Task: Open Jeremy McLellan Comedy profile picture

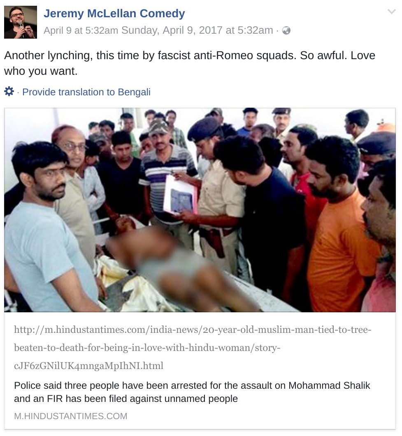Action: pos(21,22)
